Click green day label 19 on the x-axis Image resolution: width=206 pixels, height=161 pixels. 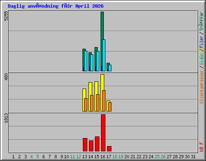pyautogui.click(x=121, y=157)
